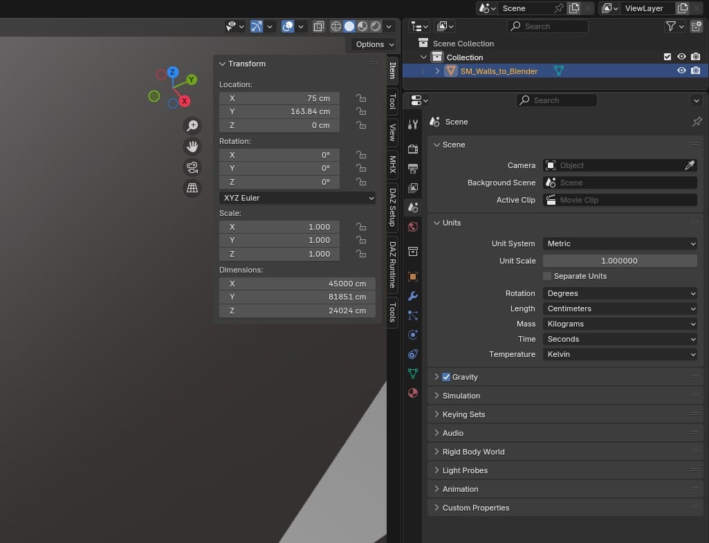Click the hand pan view gizmo

pyautogui.click(x=192, y=147)
